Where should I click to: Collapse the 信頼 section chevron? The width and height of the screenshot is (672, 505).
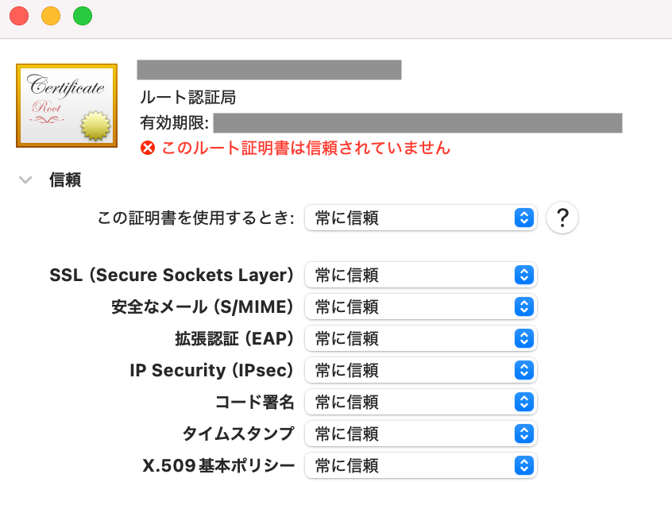coord(26,180)
